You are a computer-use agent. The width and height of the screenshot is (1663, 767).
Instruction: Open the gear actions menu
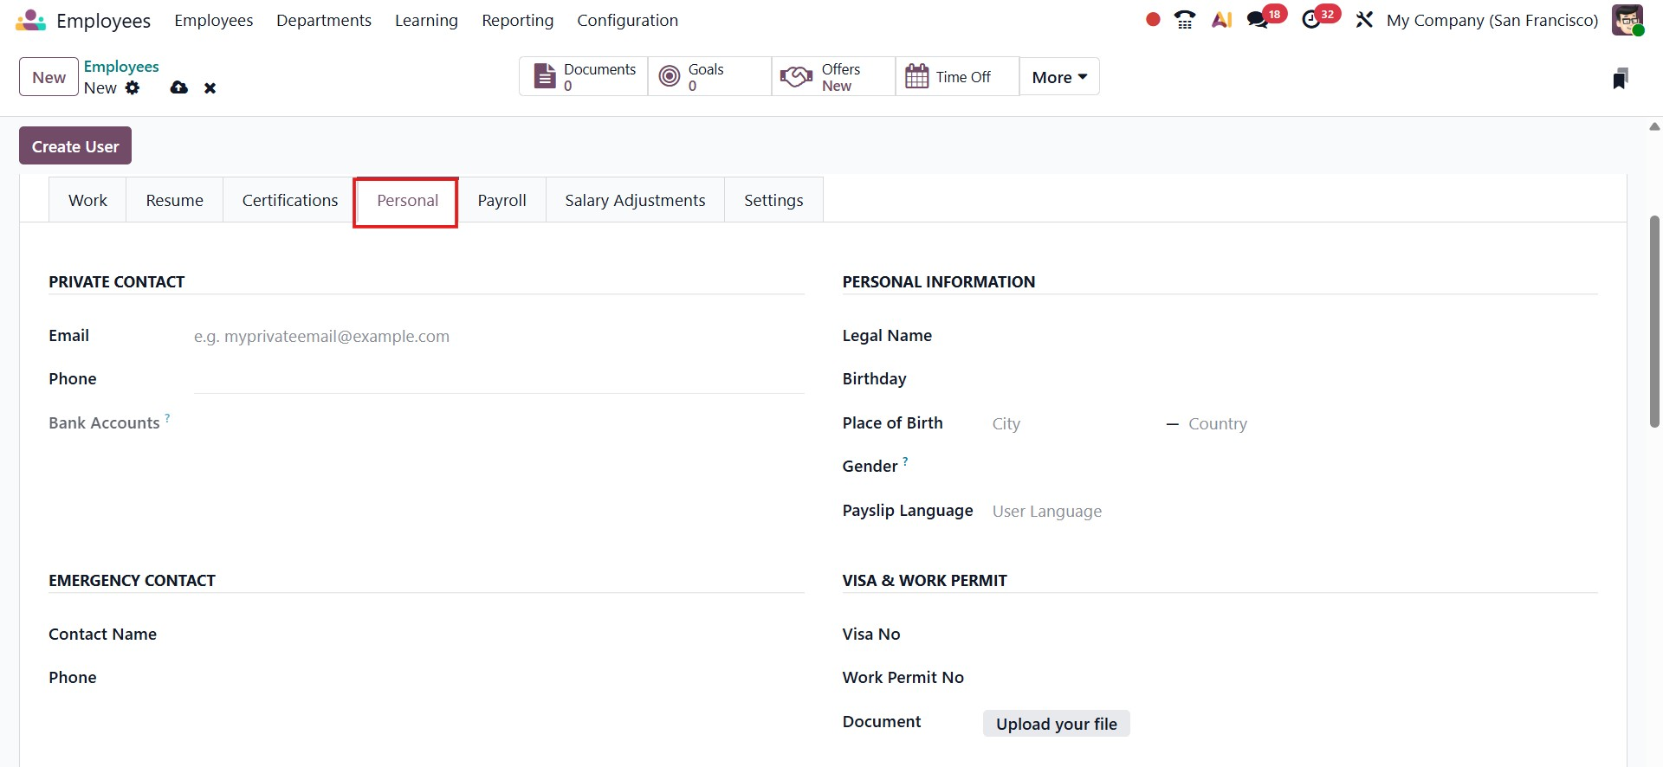point(133,87)
